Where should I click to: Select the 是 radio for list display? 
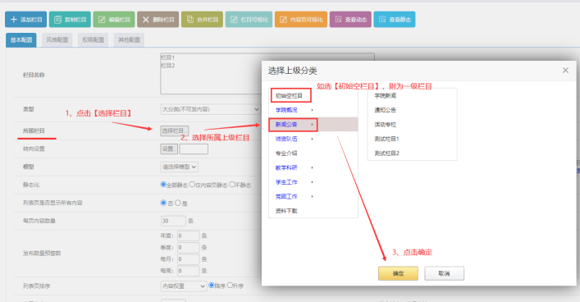pos(178,203)
